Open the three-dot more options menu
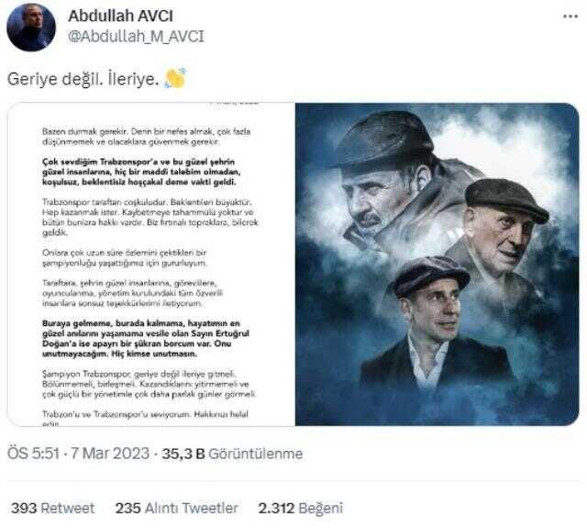587x528 pixels. [570, 17]
